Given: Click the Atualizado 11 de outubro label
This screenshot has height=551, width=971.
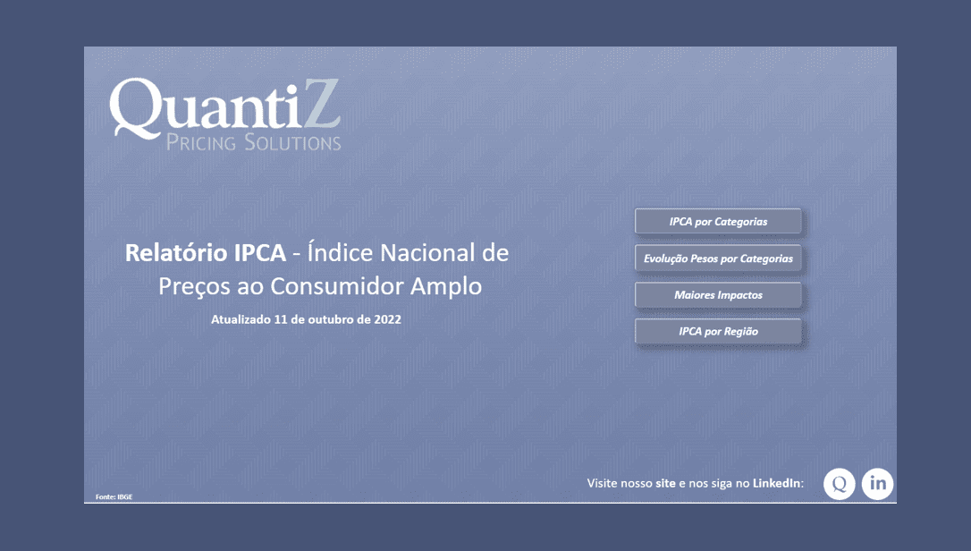Looking at the screenshot, I should [306, 318].
